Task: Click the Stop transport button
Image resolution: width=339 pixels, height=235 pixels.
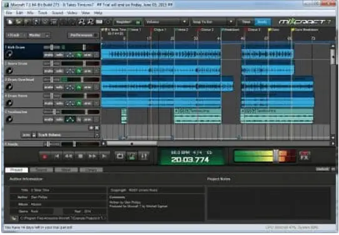Action: coord(80,156)
